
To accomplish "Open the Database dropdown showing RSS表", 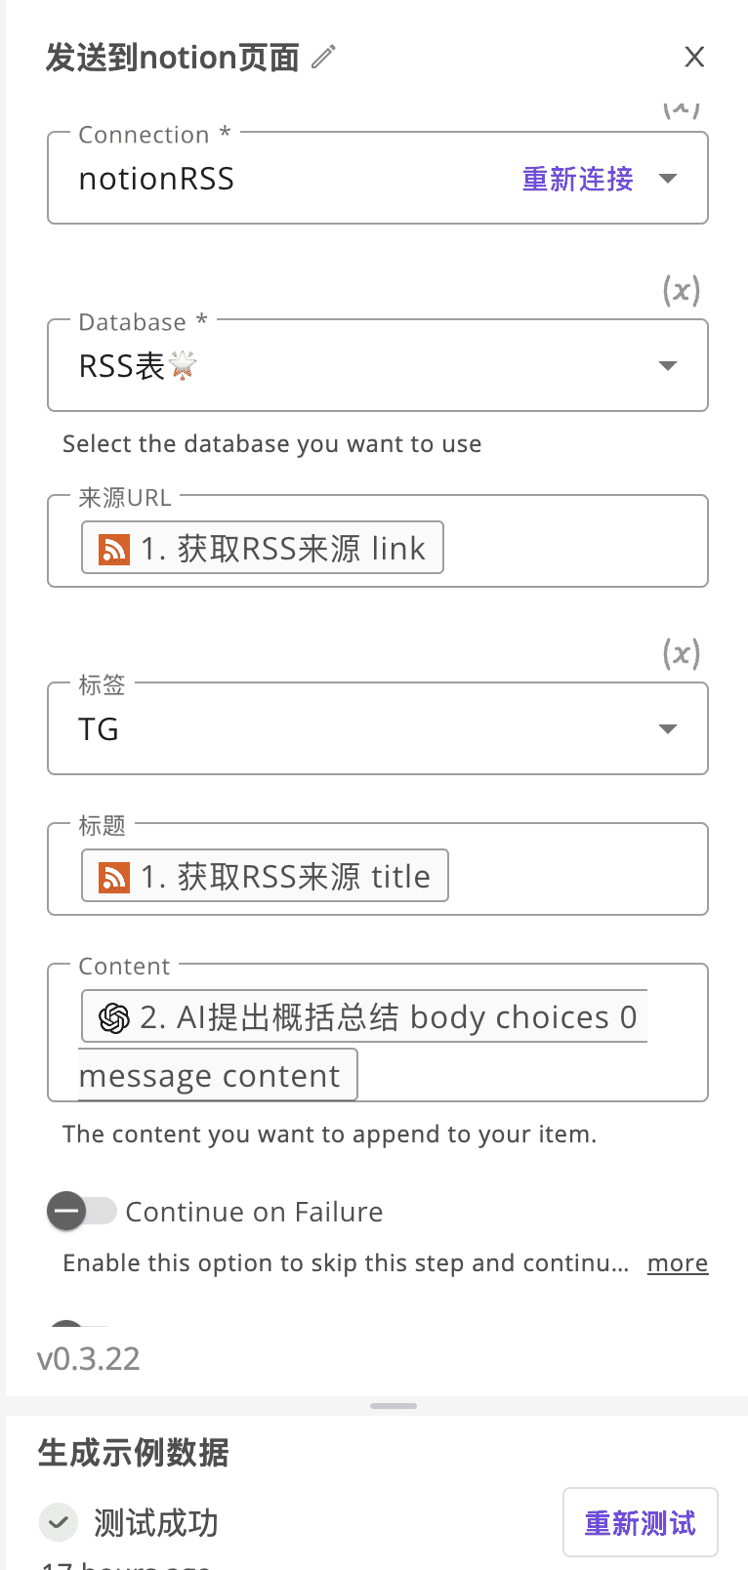I will 668,366.
